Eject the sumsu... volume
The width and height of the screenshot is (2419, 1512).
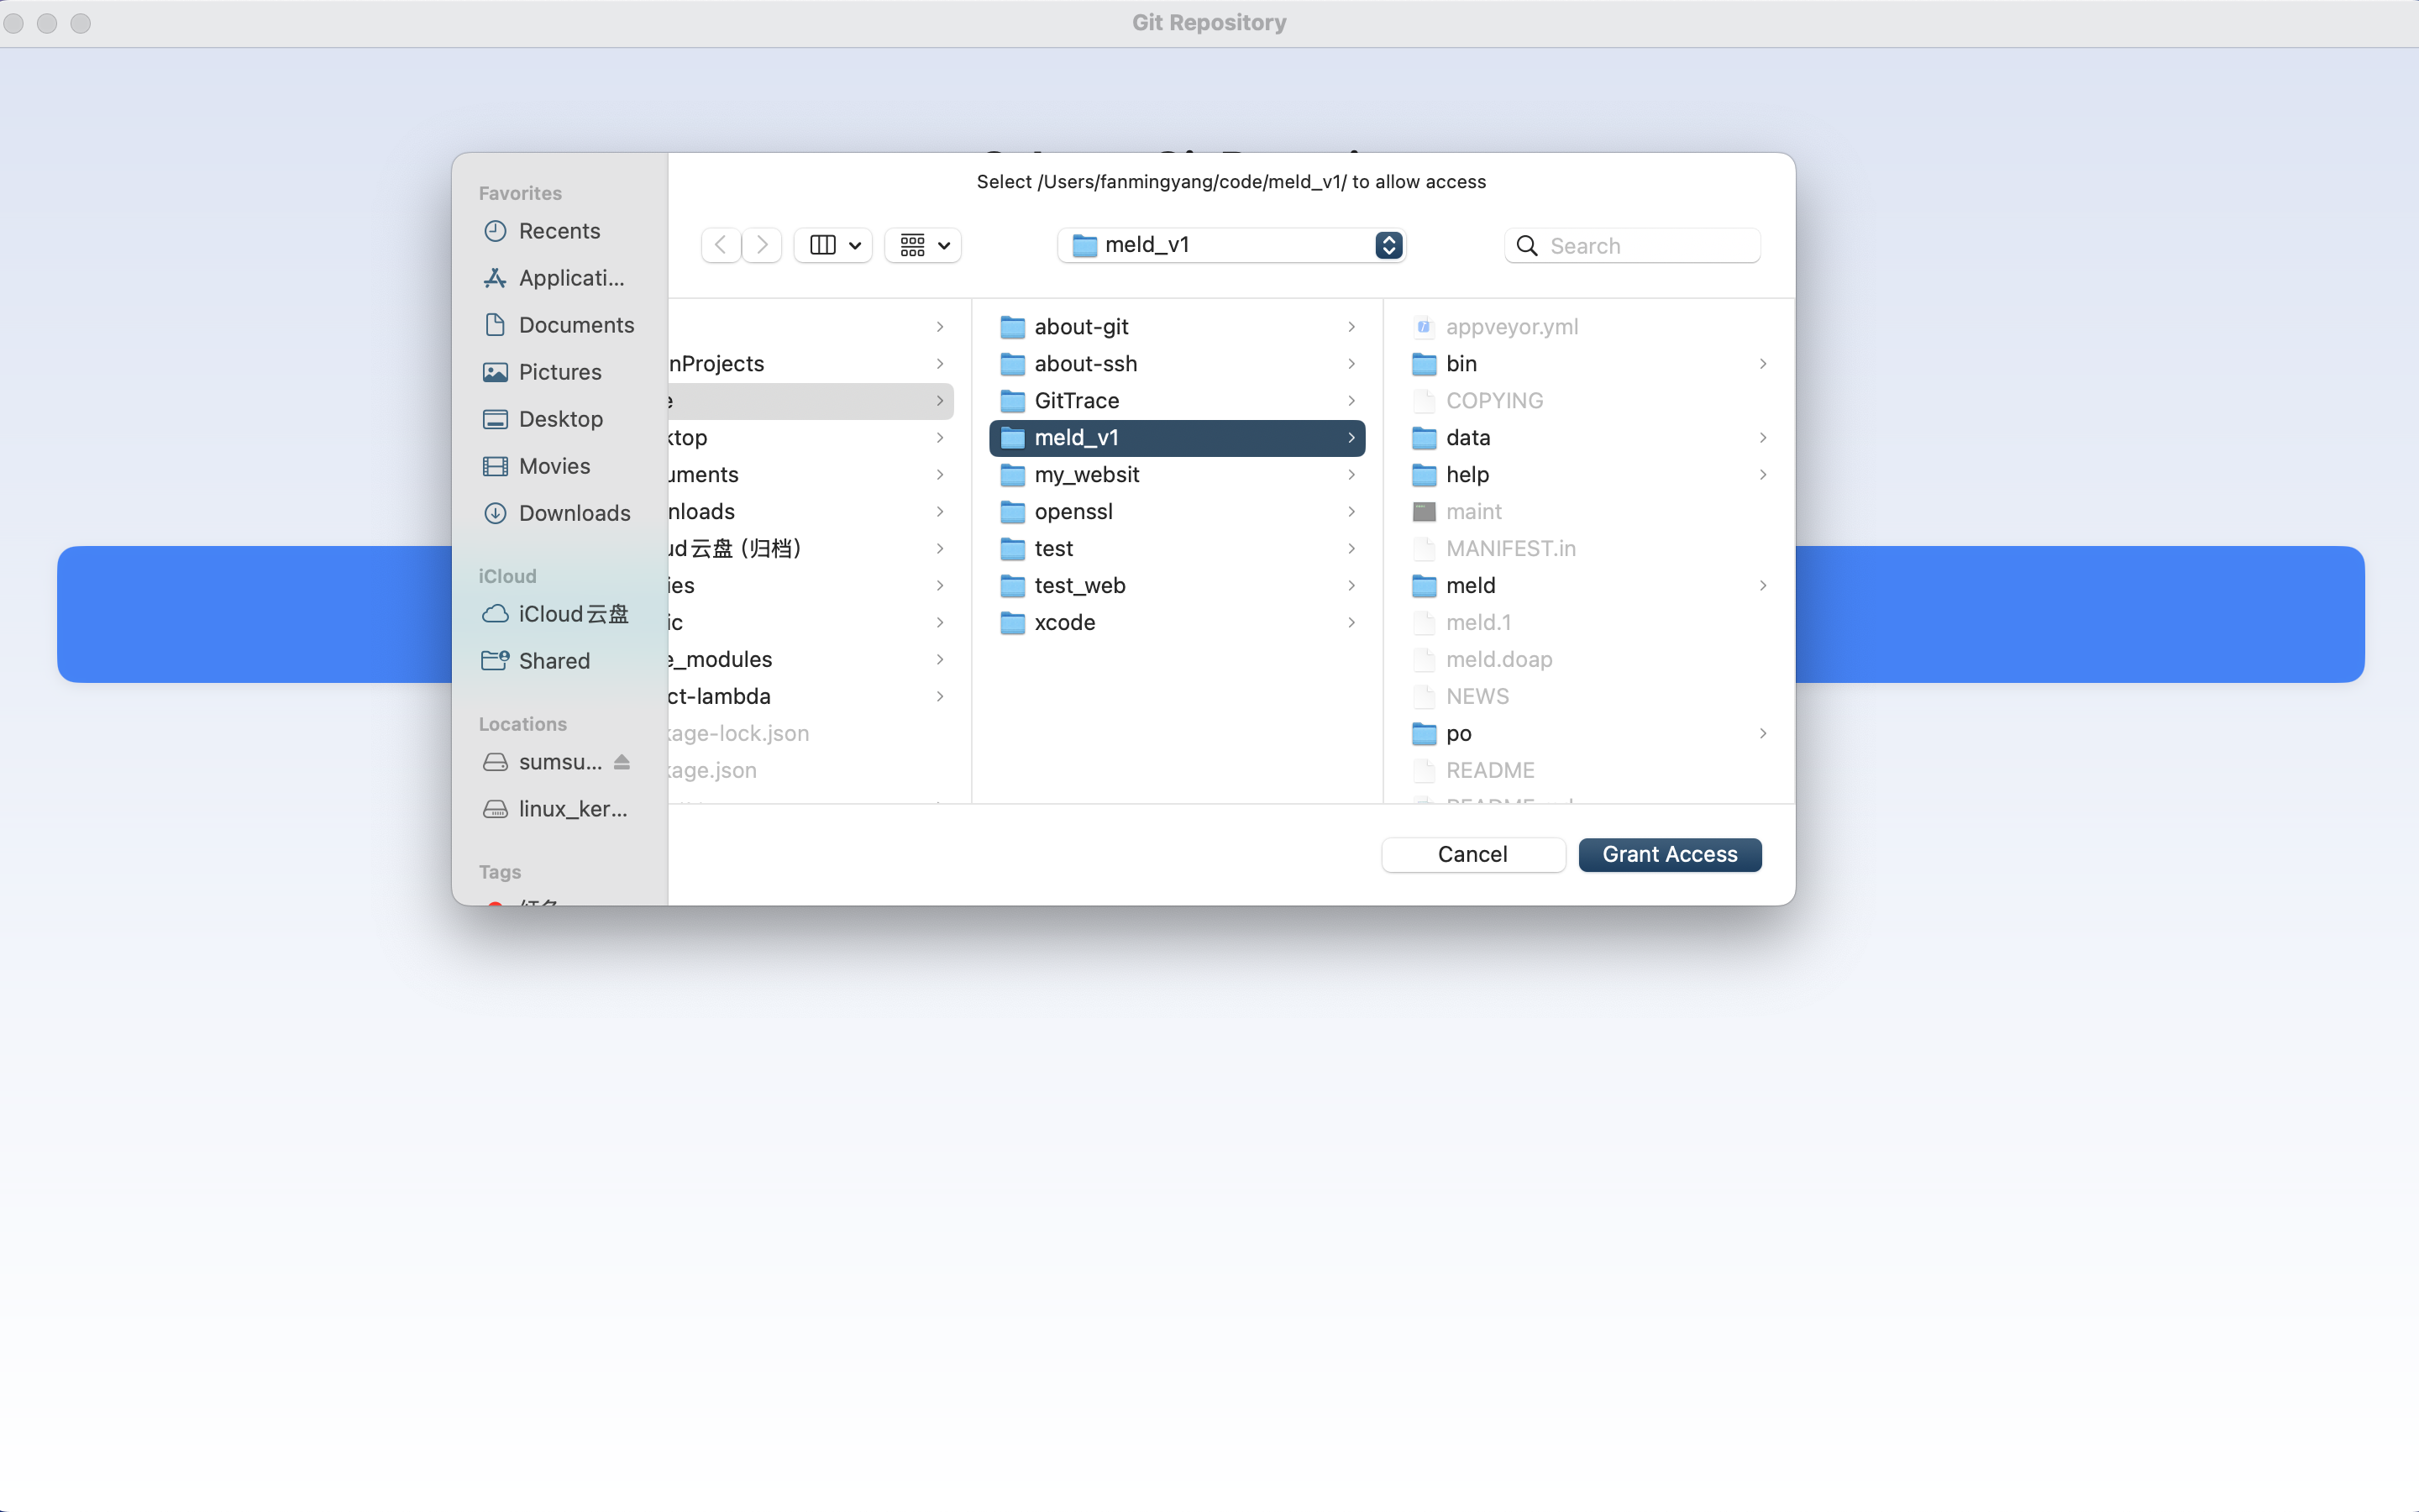(622, 762)
